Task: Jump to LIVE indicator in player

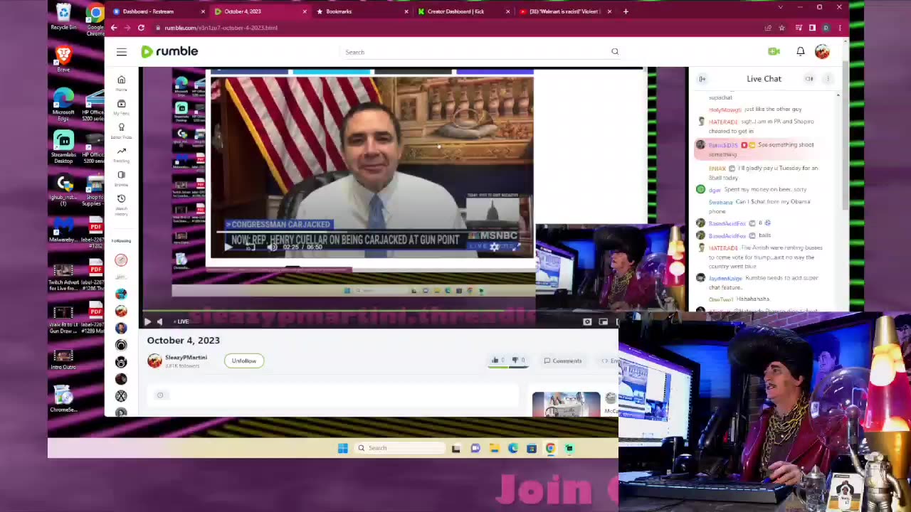Action: pyautogui.click(x=181, y=321)
